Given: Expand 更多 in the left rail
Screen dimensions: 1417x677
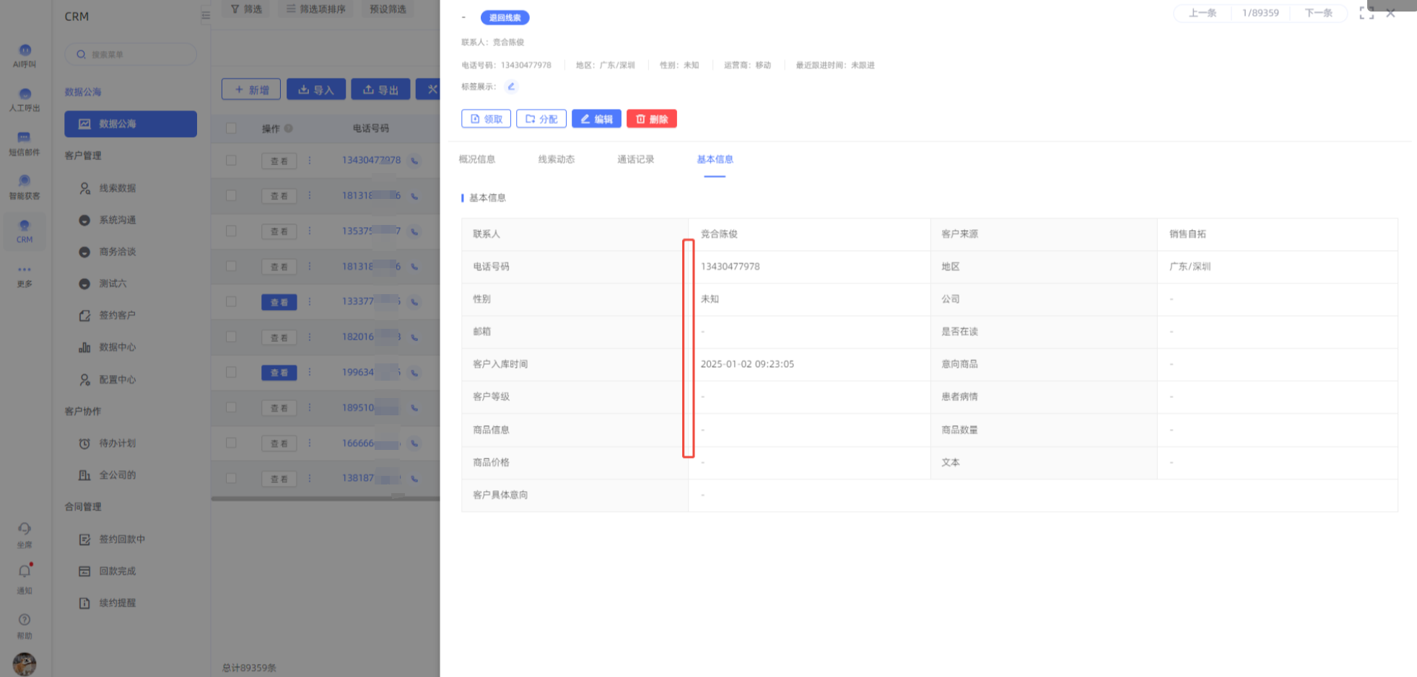Looking at the screenshot, I should point(25,275).
